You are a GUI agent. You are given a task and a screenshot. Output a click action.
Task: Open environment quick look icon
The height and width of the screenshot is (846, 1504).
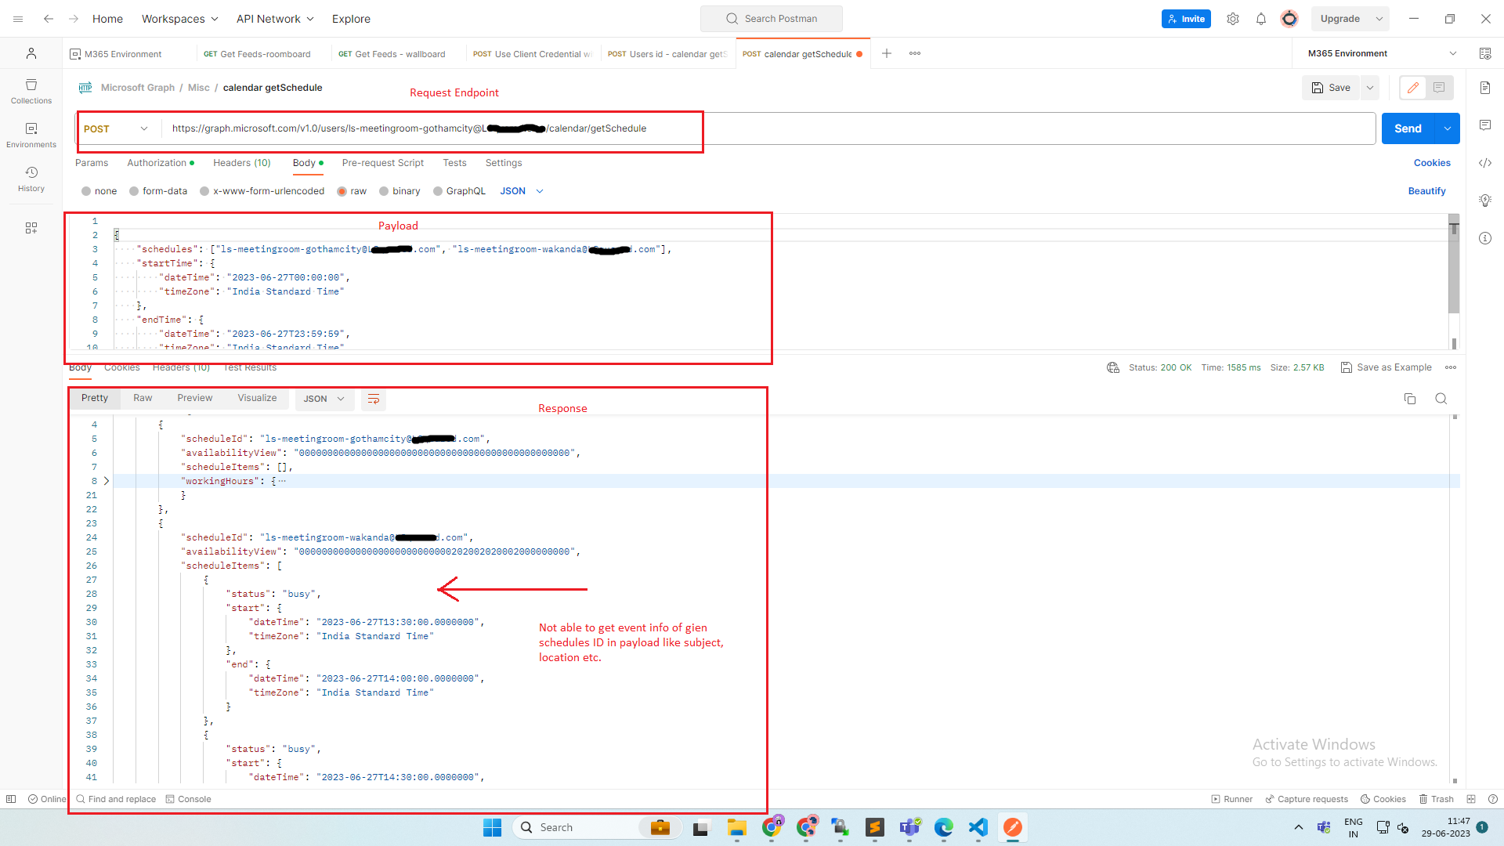(1485, 53)
